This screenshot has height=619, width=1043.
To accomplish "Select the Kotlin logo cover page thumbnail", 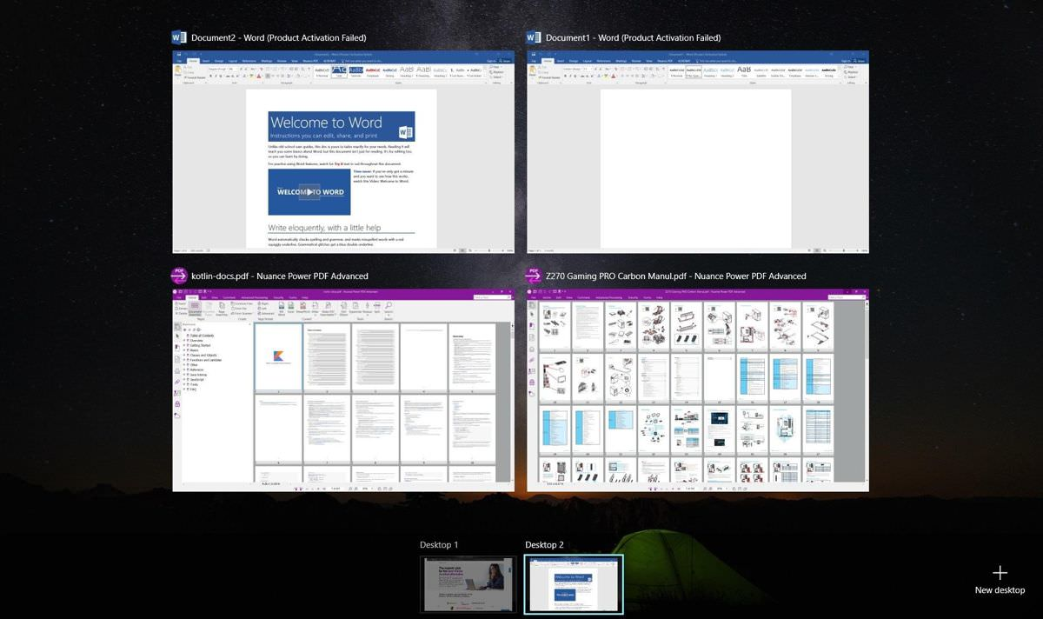I will [x=278, y=356].
